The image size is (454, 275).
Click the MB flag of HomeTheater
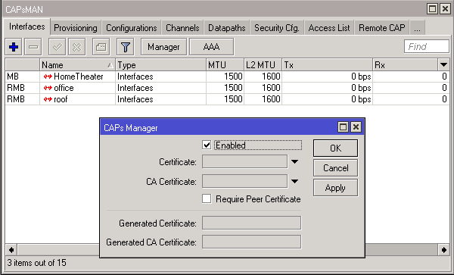[13, 77]
